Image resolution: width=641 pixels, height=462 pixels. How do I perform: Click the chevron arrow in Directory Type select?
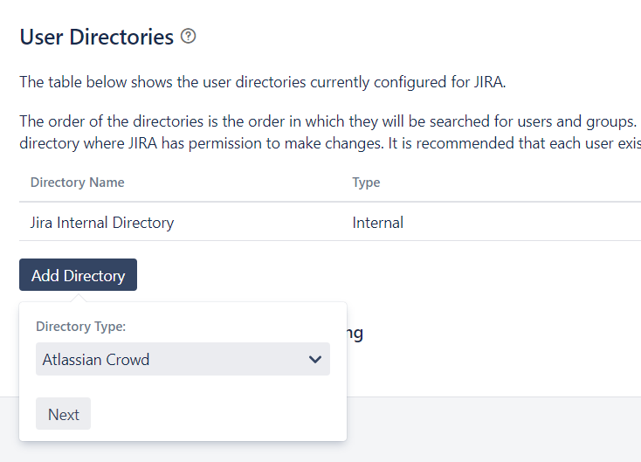(x=315, y=359)
